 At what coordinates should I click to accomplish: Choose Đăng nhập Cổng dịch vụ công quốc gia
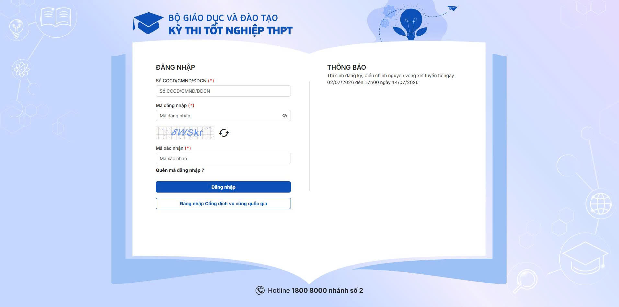tap(223, 204)
